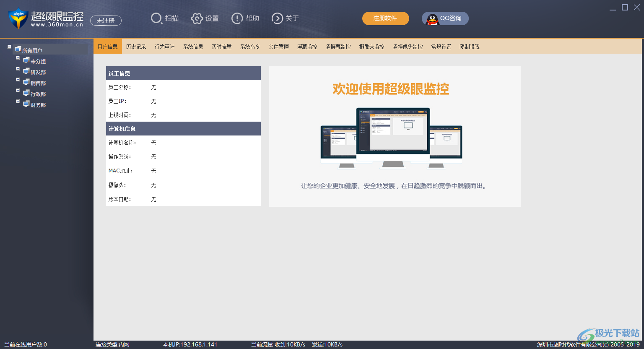Click the 关于 toolbar label
The image size is (644, 349).
292,18
